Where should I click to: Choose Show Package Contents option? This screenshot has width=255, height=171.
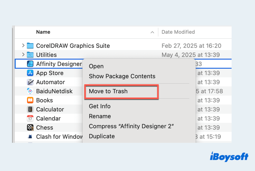coord(122,76)
